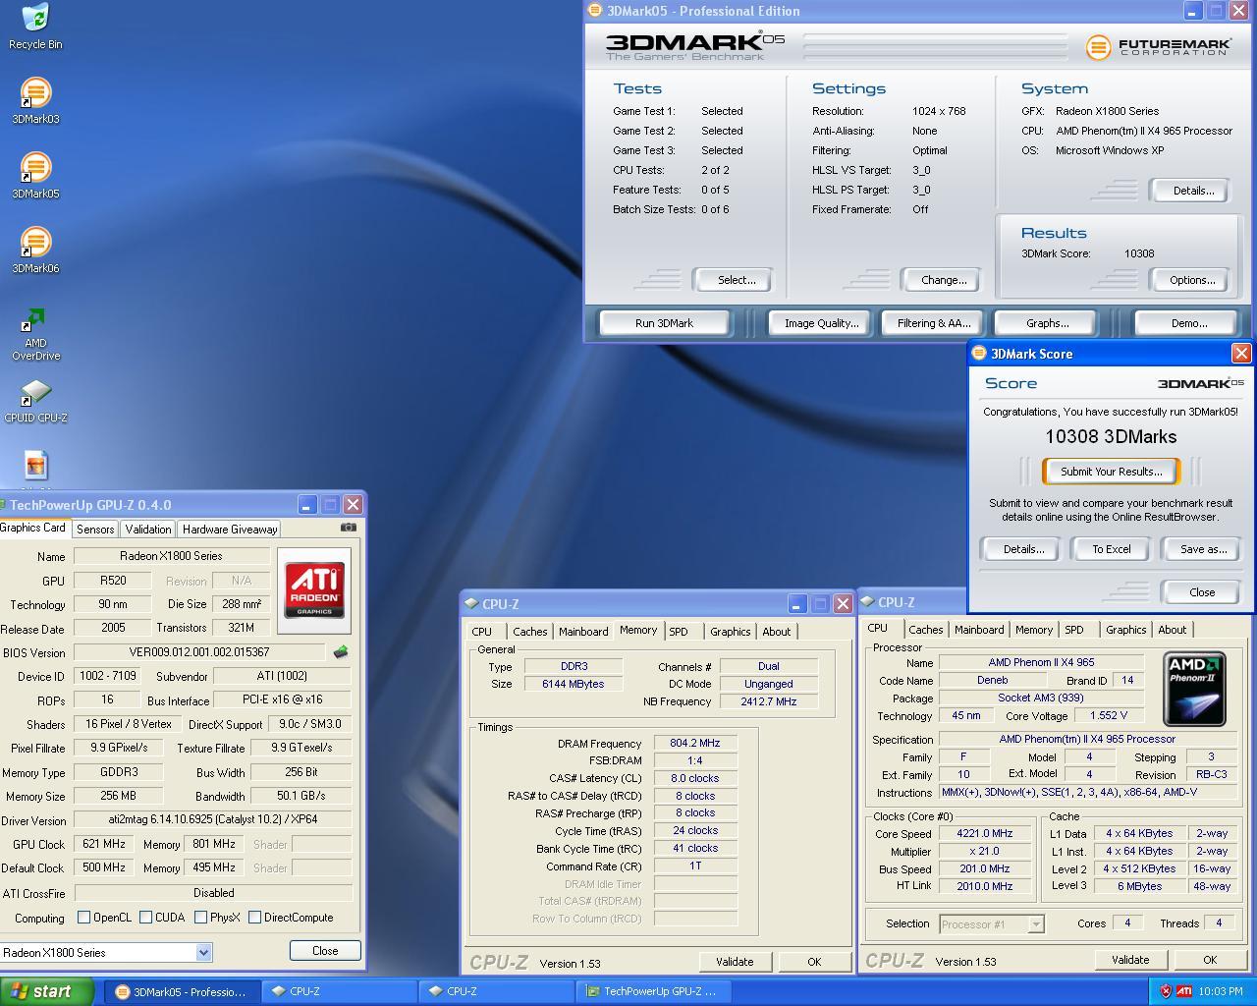
Task: Toggle the CUDA checkbox in GPU-Z
Action: [x=145, y=918]
